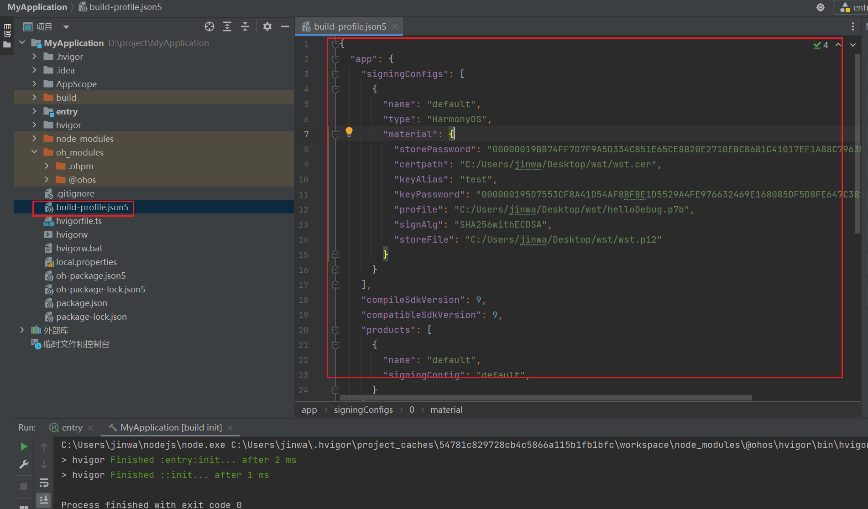Expand the @ohos folder
The image size is (868, 509).
pyautogui.click(x=47, y=179)
